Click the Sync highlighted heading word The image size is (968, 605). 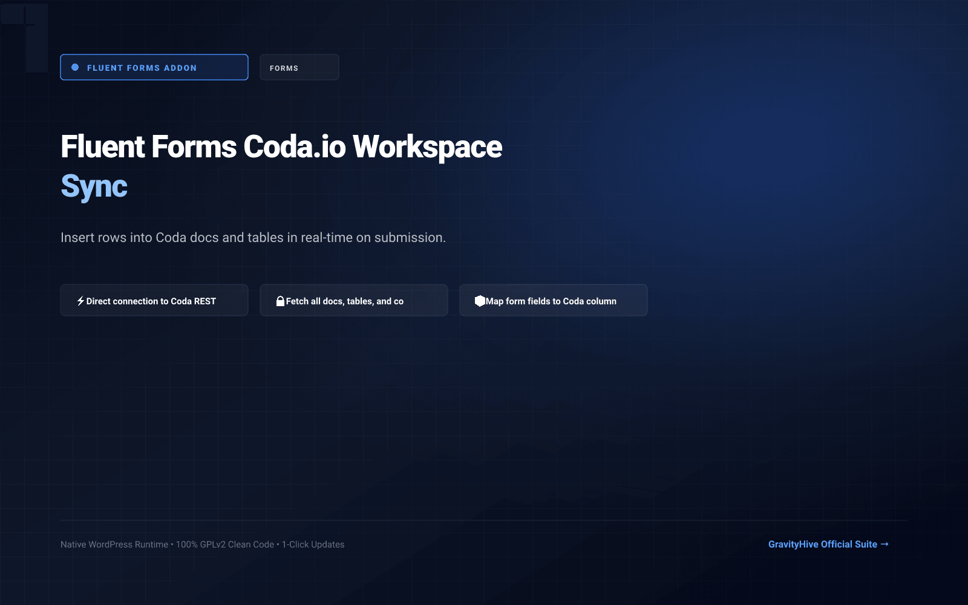(x=94, y=186)
